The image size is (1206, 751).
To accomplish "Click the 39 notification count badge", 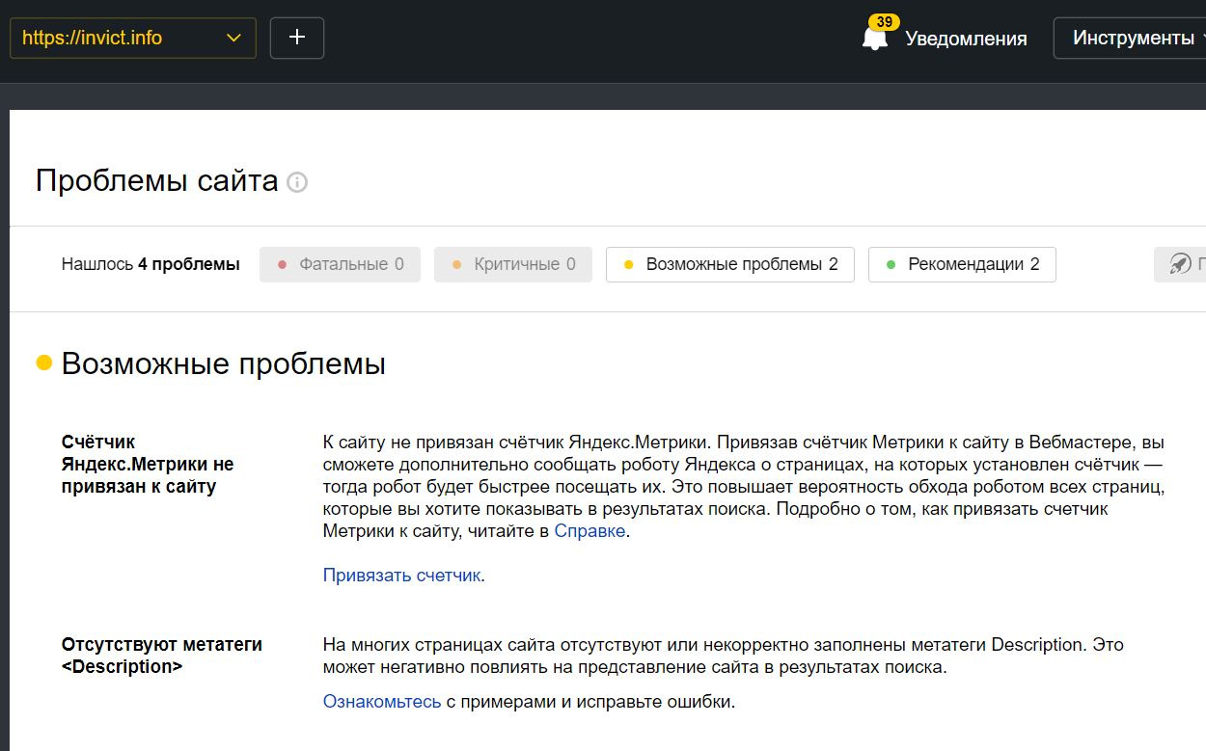I will (x=884, y=21).
